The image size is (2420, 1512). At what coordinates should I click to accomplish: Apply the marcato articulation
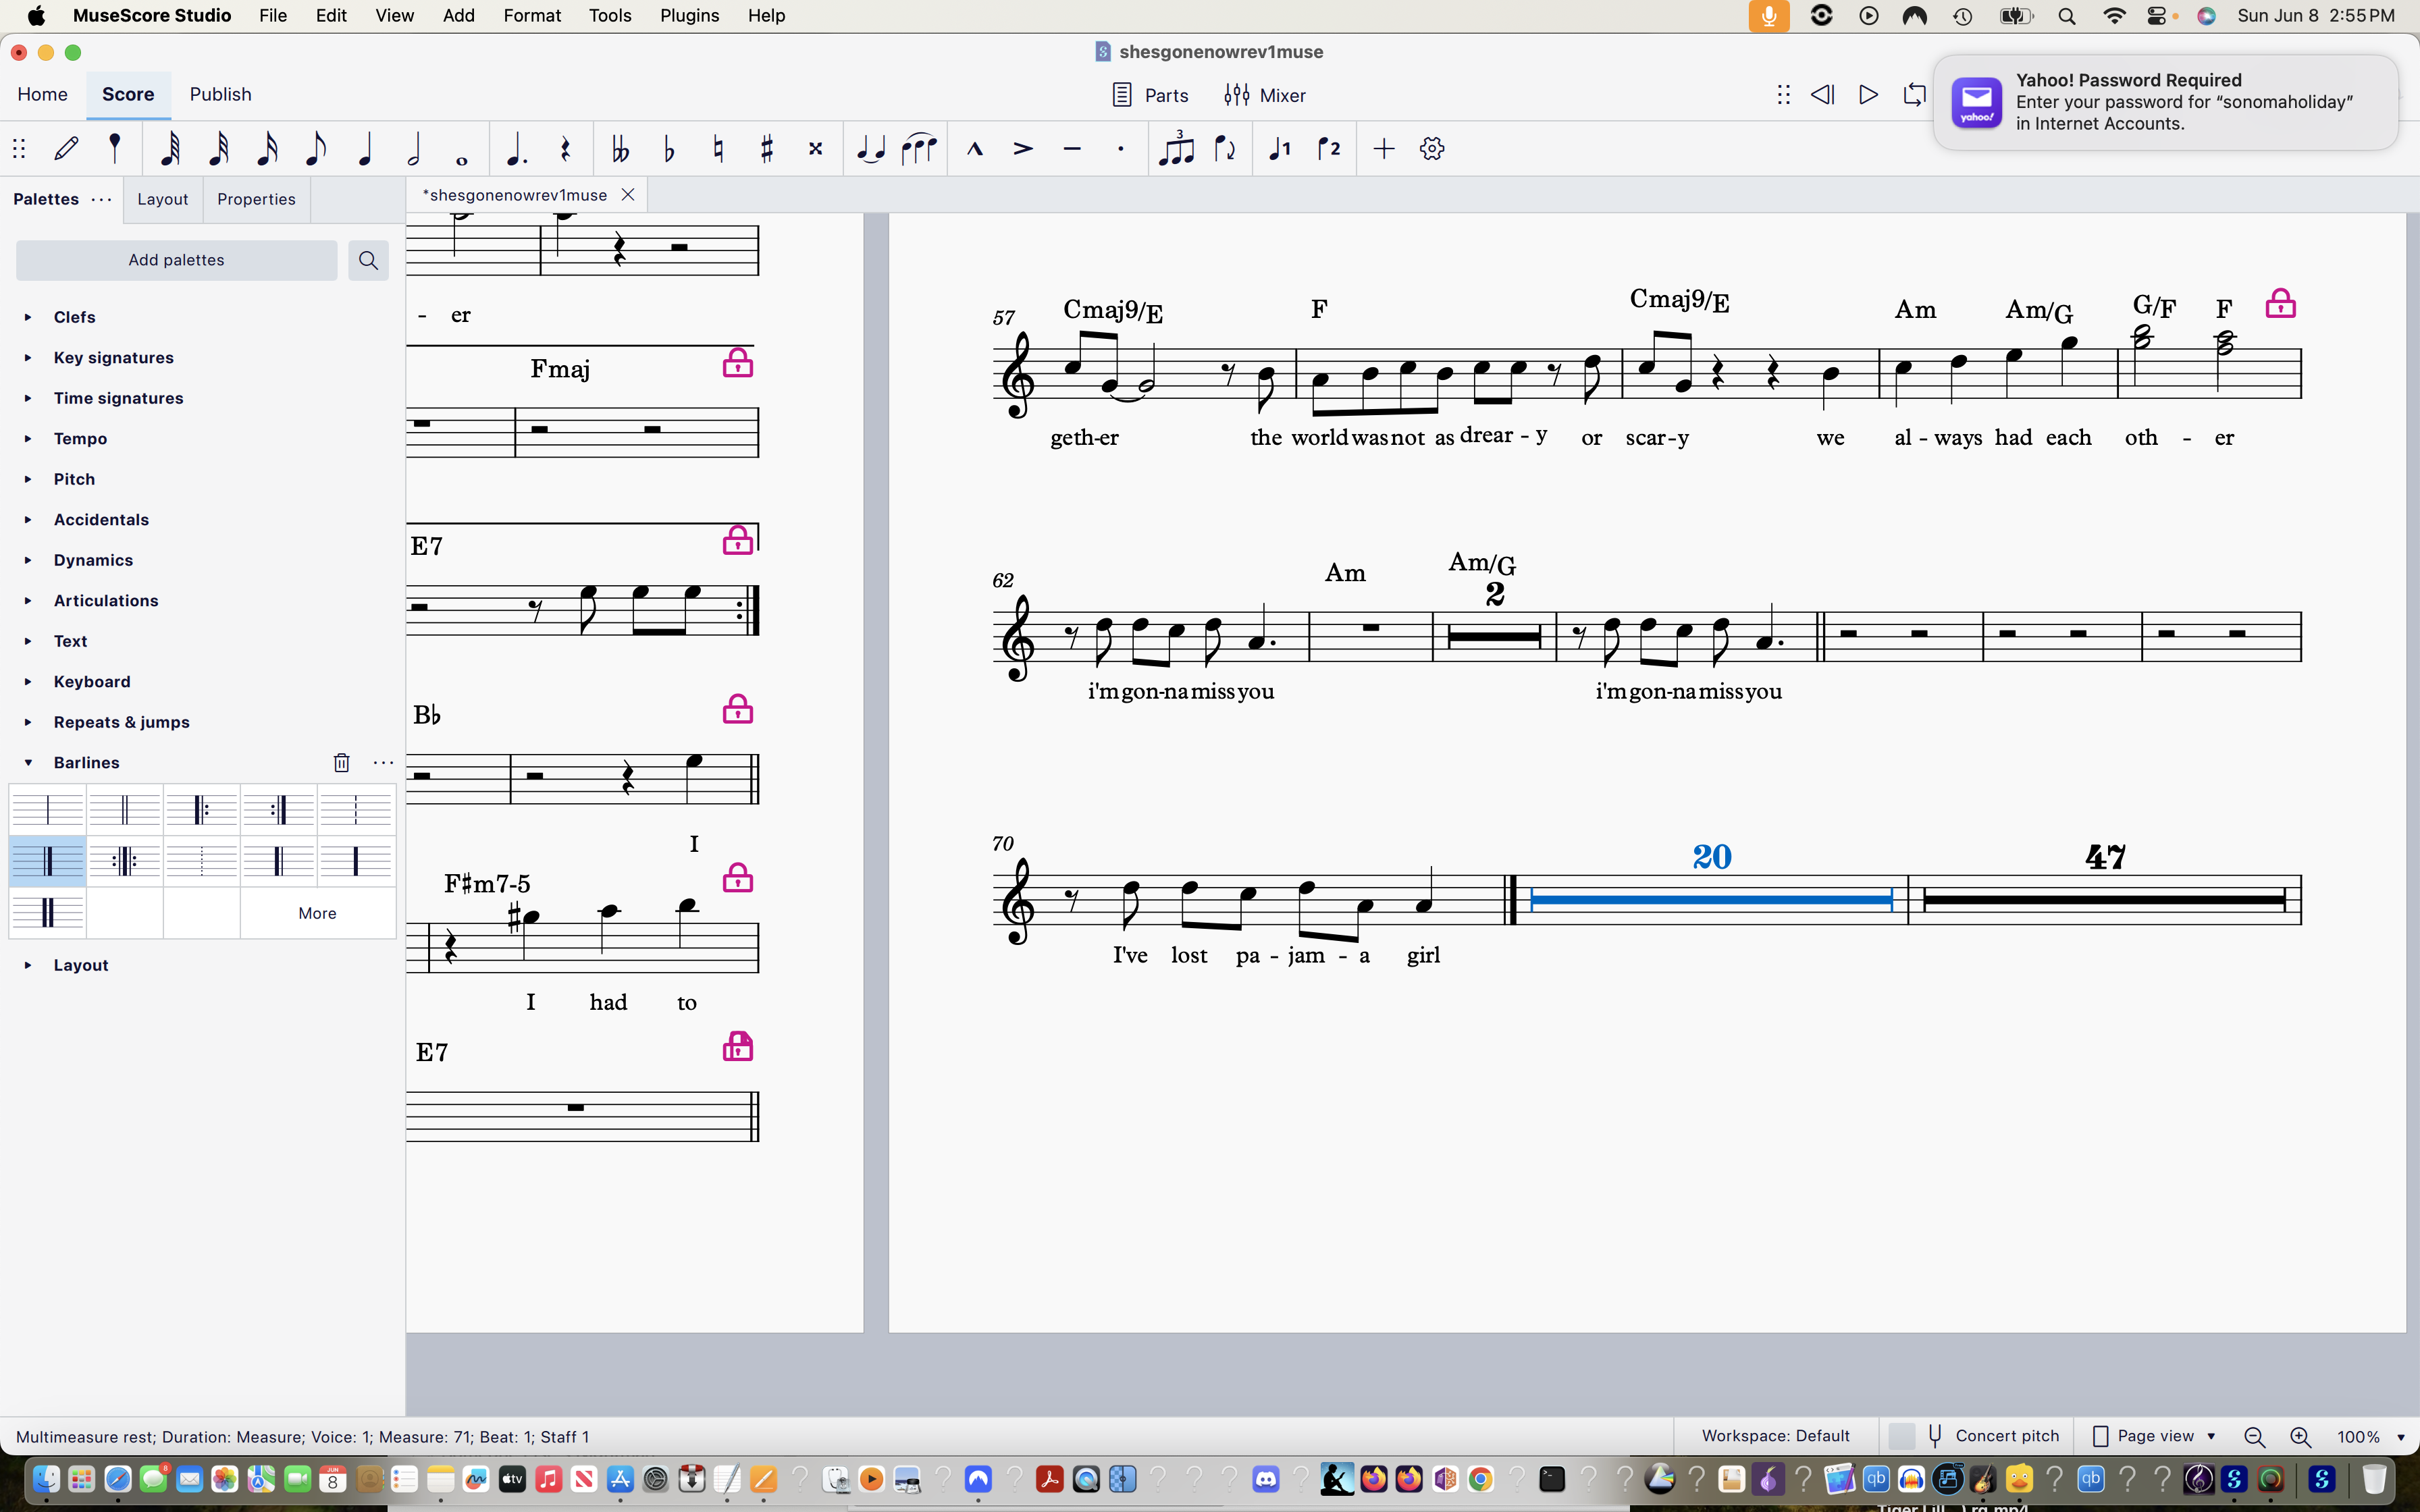[975, 149]
